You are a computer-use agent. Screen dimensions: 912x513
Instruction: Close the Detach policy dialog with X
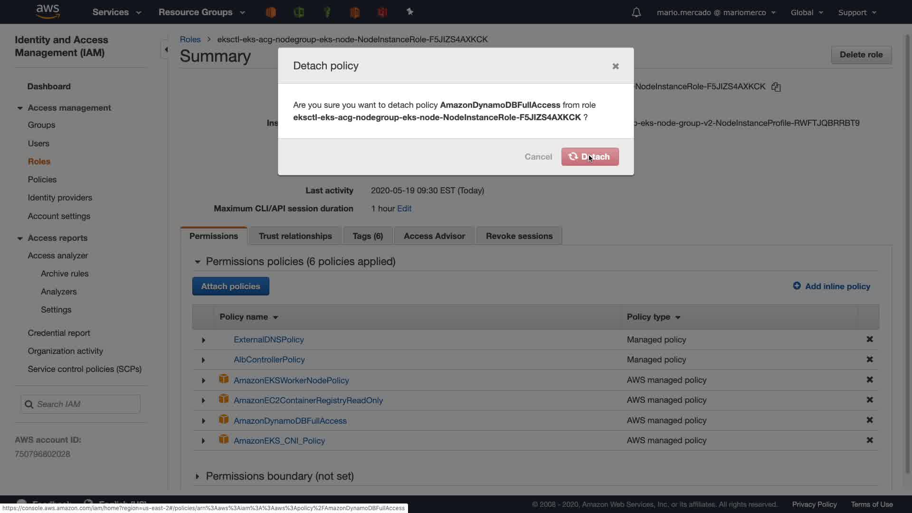pyautogui.click(x=615, y=66)
